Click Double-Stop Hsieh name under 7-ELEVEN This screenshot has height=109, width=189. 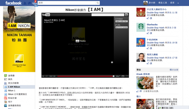pyautogui.click(x=156, y=43)
